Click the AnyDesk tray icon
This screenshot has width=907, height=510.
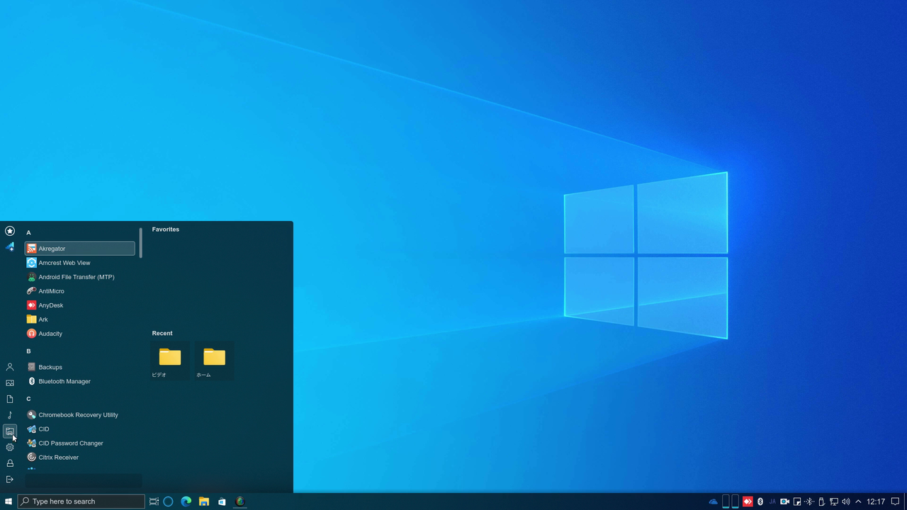[747, 501]
